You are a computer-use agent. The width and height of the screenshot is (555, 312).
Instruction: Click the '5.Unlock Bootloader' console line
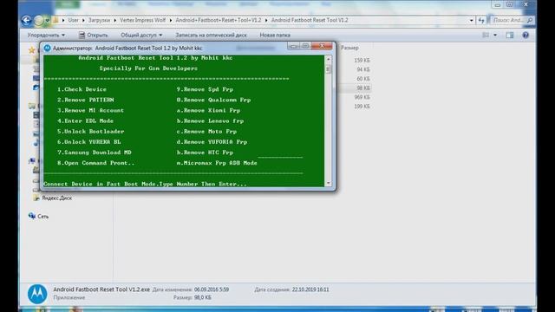pos(90,132)
